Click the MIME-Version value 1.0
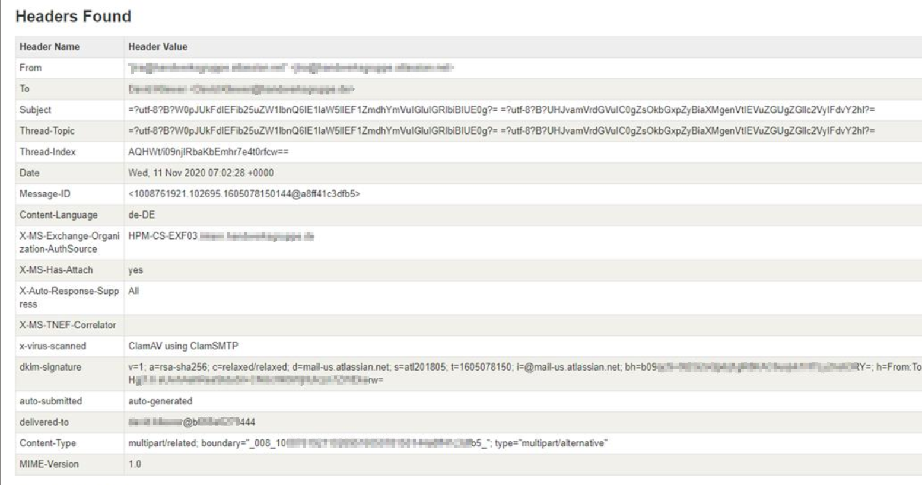 135,464
